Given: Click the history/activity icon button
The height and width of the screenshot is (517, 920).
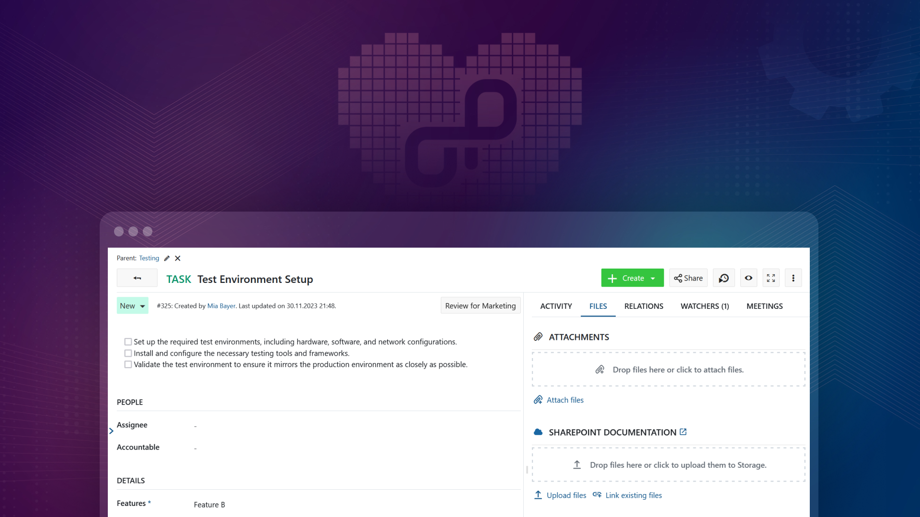Looking at the screenshot, I should pyautogui.click(x=724, y=278).
